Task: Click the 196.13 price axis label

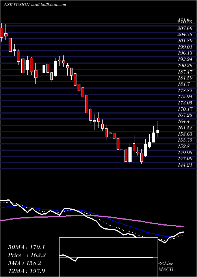Action: (185, 53)
